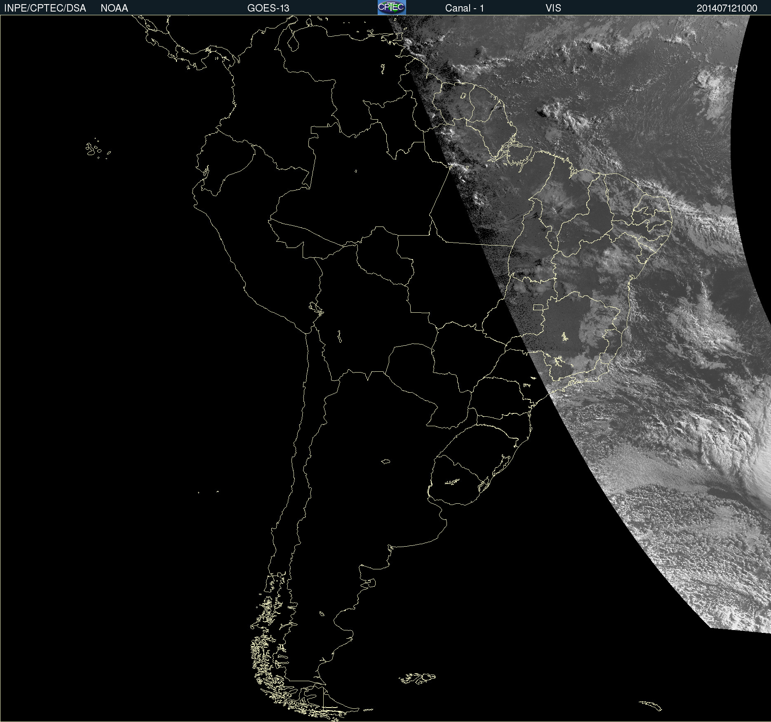The image size is (771, 722).
Task: Click the GOES-13 satellite label
Action: point(268,8)
